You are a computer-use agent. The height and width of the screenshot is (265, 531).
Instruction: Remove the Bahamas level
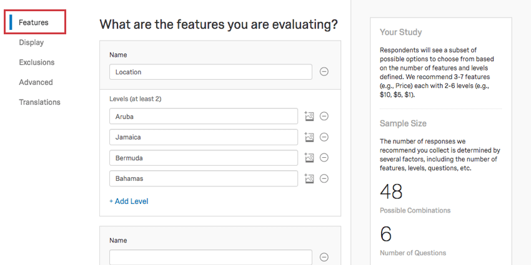324,178
